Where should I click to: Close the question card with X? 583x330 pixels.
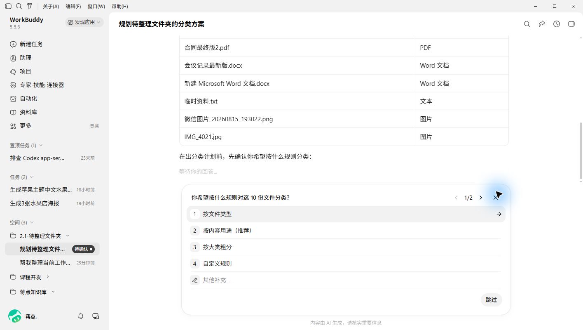point(495,198)
